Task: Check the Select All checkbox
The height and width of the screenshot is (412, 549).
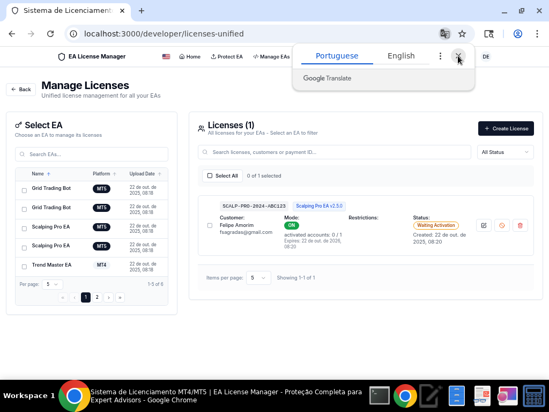Action: click(x=209, y=175)
